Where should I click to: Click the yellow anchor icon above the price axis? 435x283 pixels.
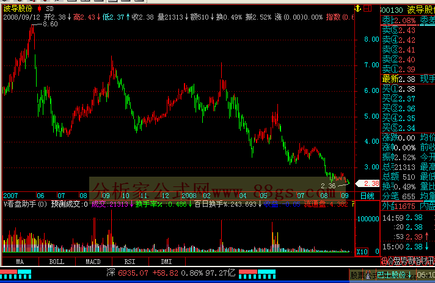coord(358,9)
